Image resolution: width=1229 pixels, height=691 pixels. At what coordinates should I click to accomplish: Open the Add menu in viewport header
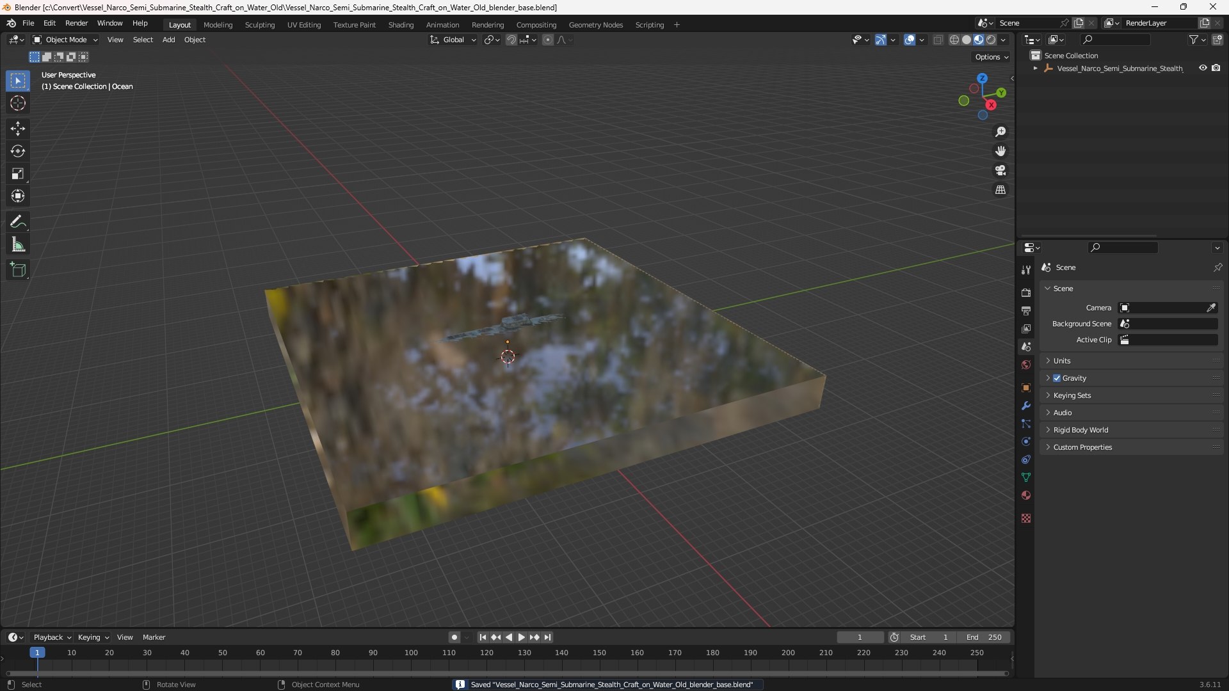(168, 40)
